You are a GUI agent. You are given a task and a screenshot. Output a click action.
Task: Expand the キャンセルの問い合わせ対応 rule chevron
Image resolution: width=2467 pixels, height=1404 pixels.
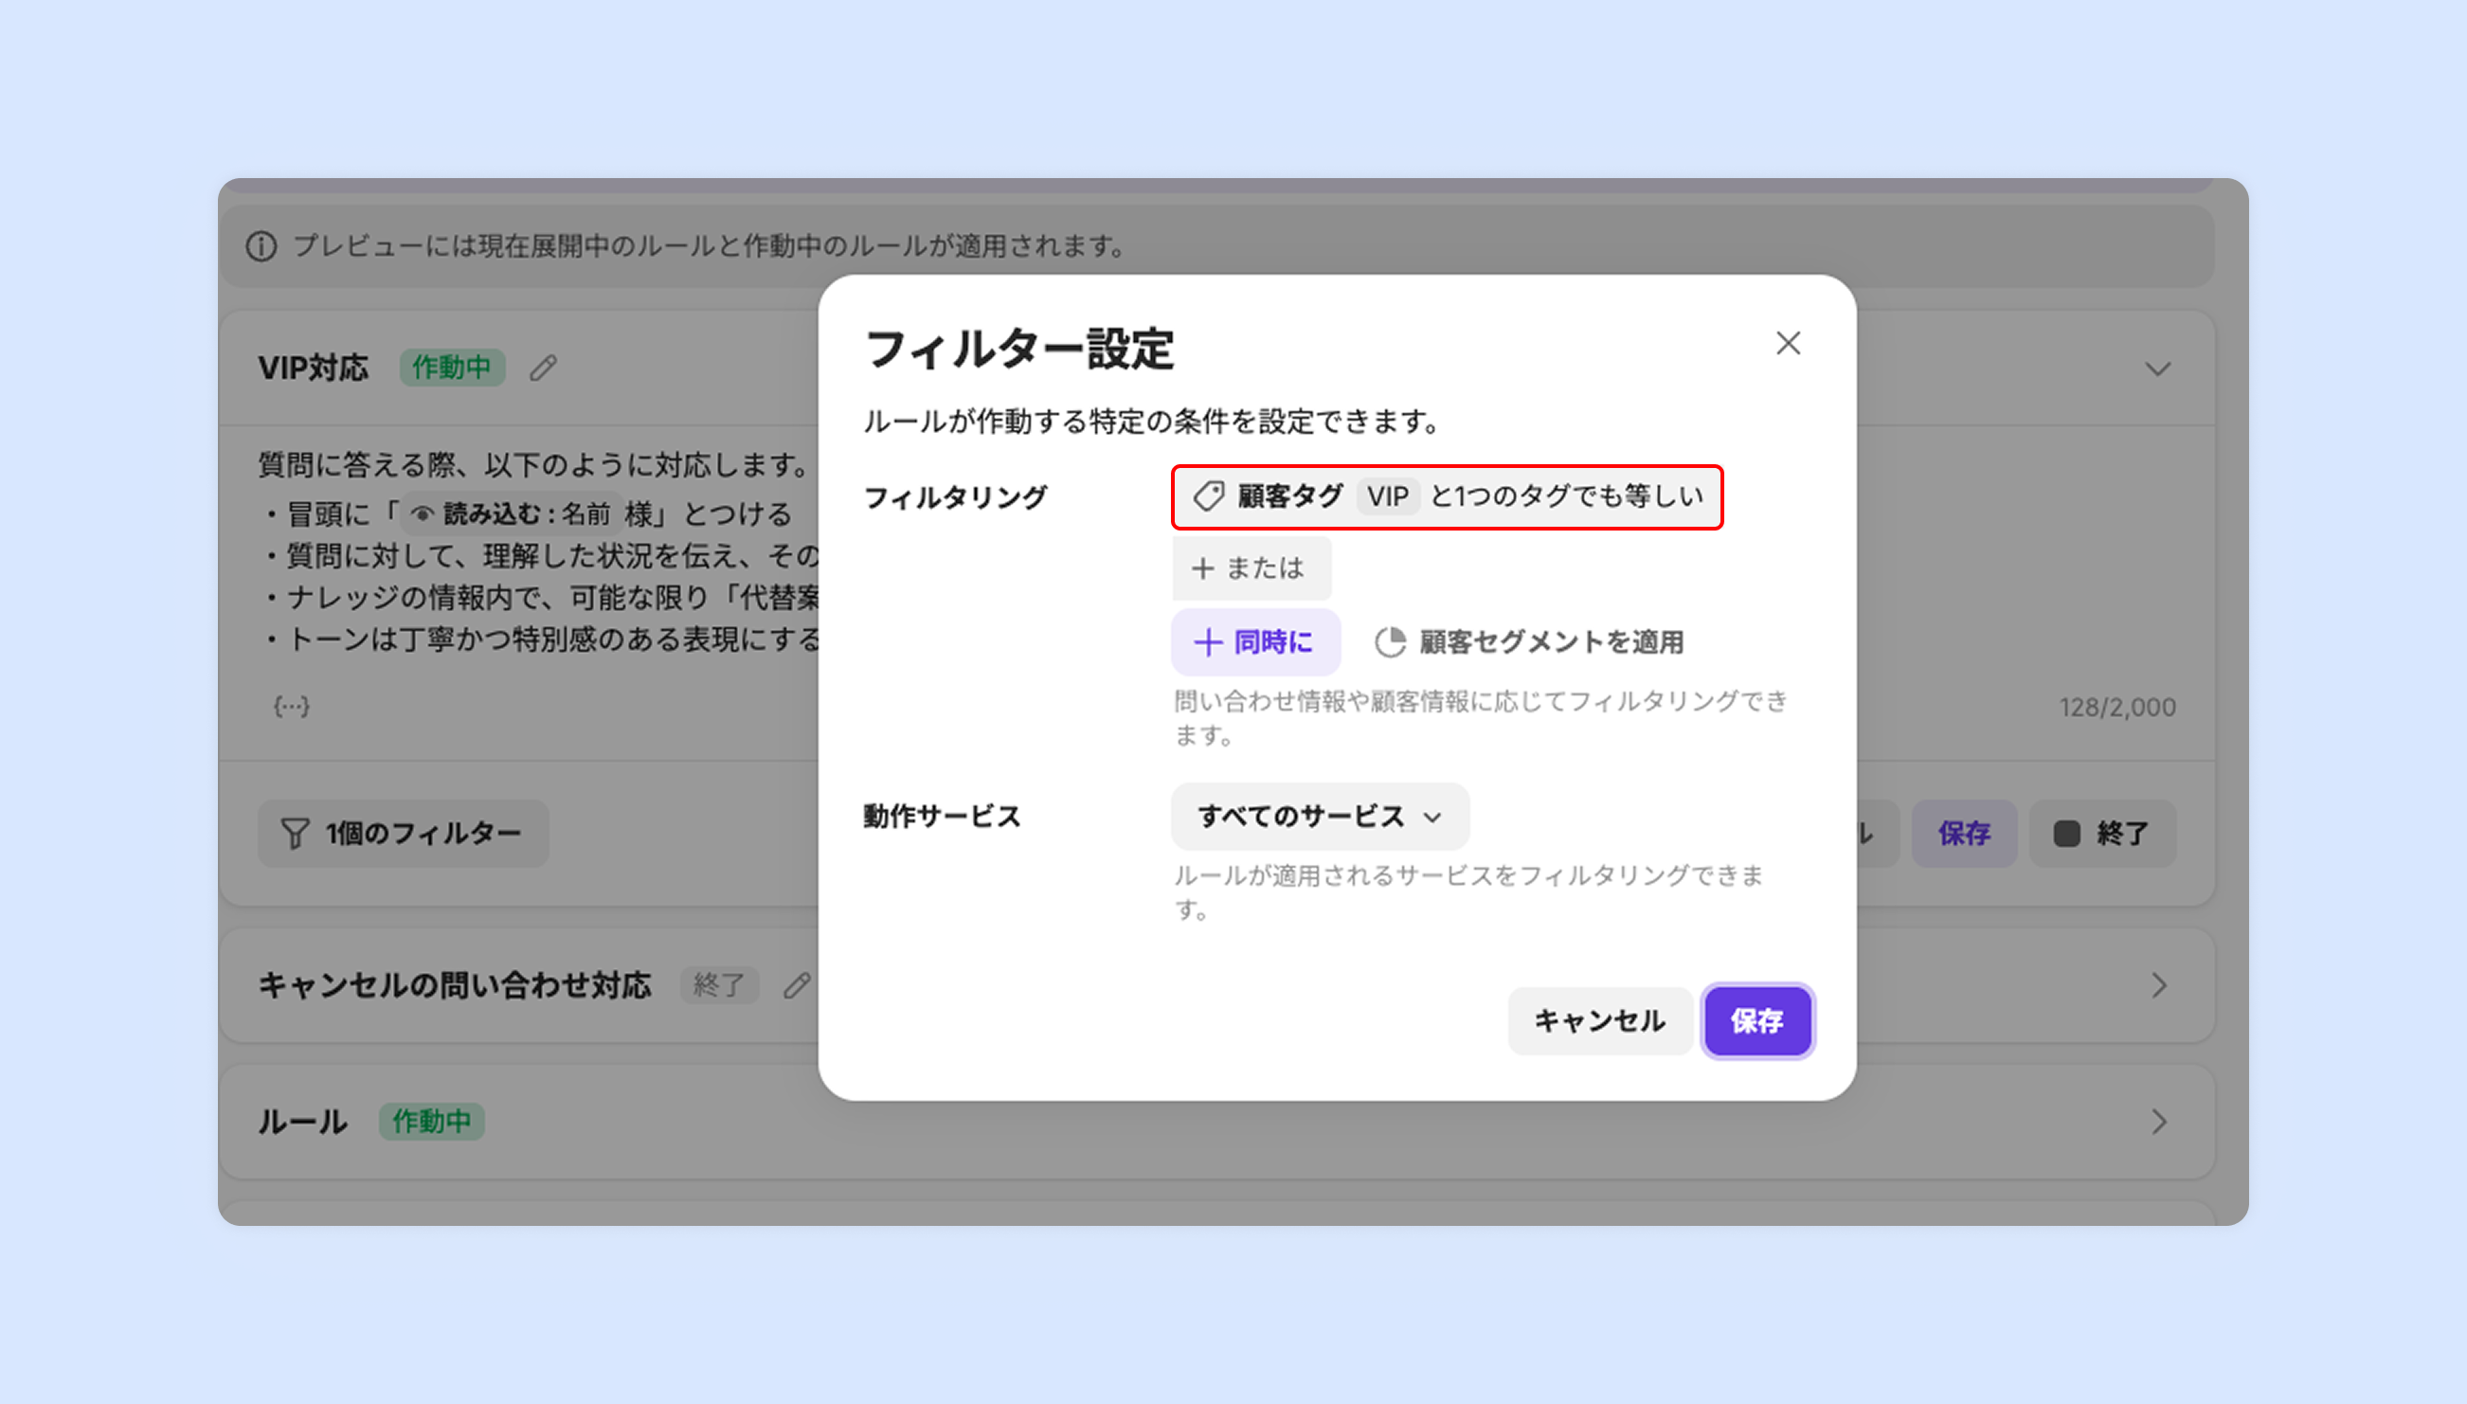[2158, 985]
